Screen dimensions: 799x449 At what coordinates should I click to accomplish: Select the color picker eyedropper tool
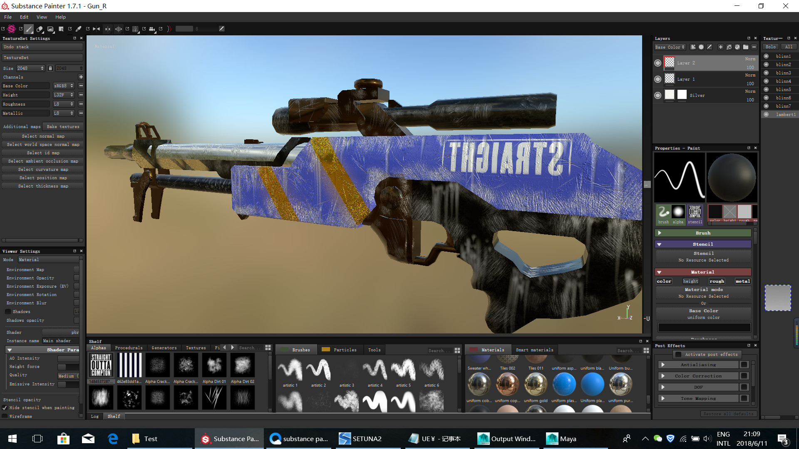coord(78,29)
